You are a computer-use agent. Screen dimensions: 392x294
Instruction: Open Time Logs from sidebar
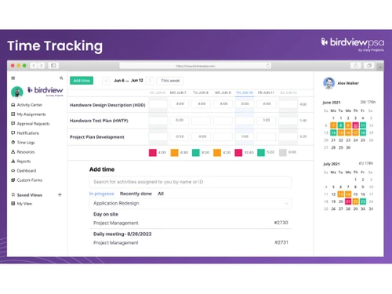tap(26, 143)
